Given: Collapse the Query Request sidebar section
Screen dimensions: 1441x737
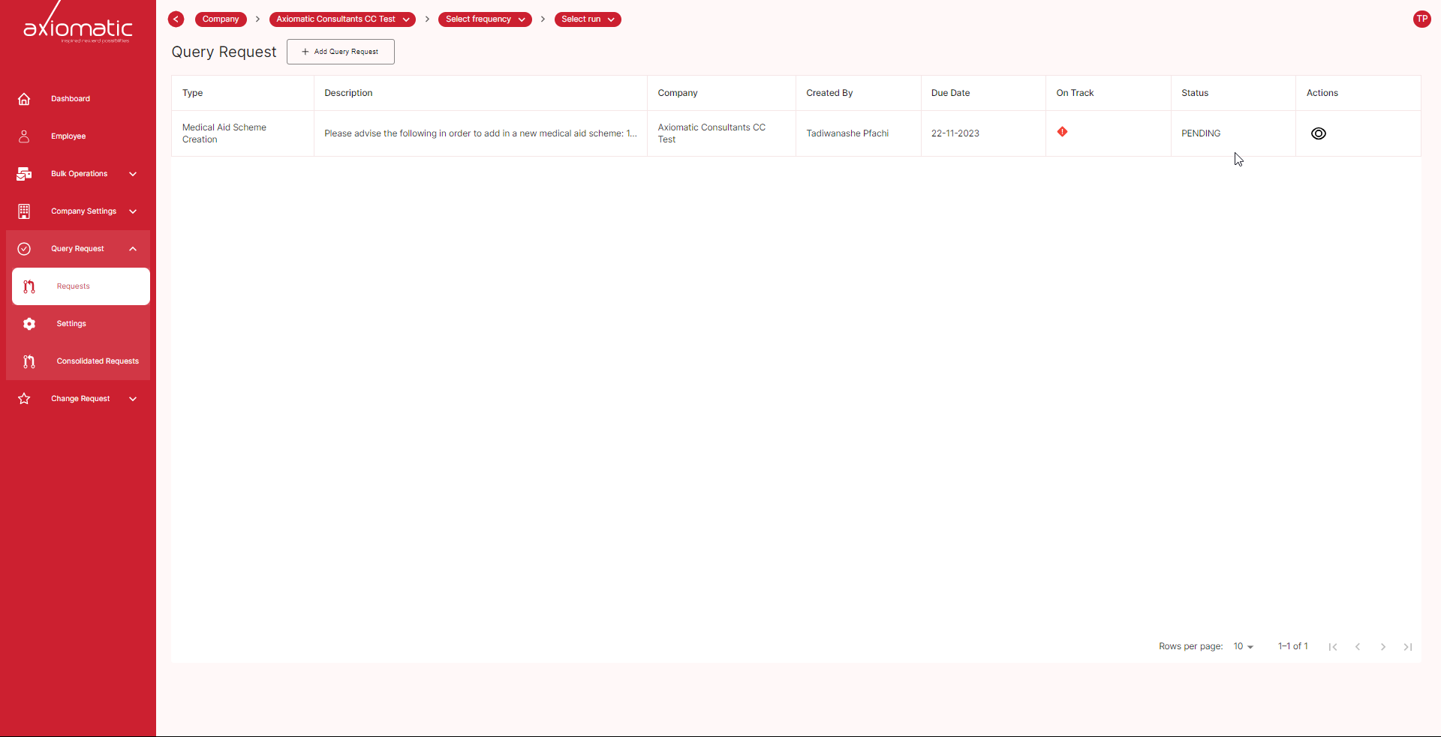Looking at the screenshot, I should (x=133, y=249).
